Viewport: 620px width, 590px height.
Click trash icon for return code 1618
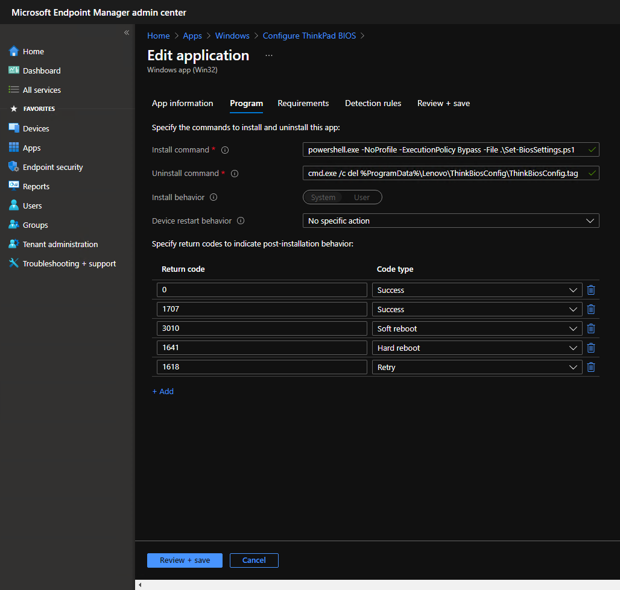[x=590, y=367]
